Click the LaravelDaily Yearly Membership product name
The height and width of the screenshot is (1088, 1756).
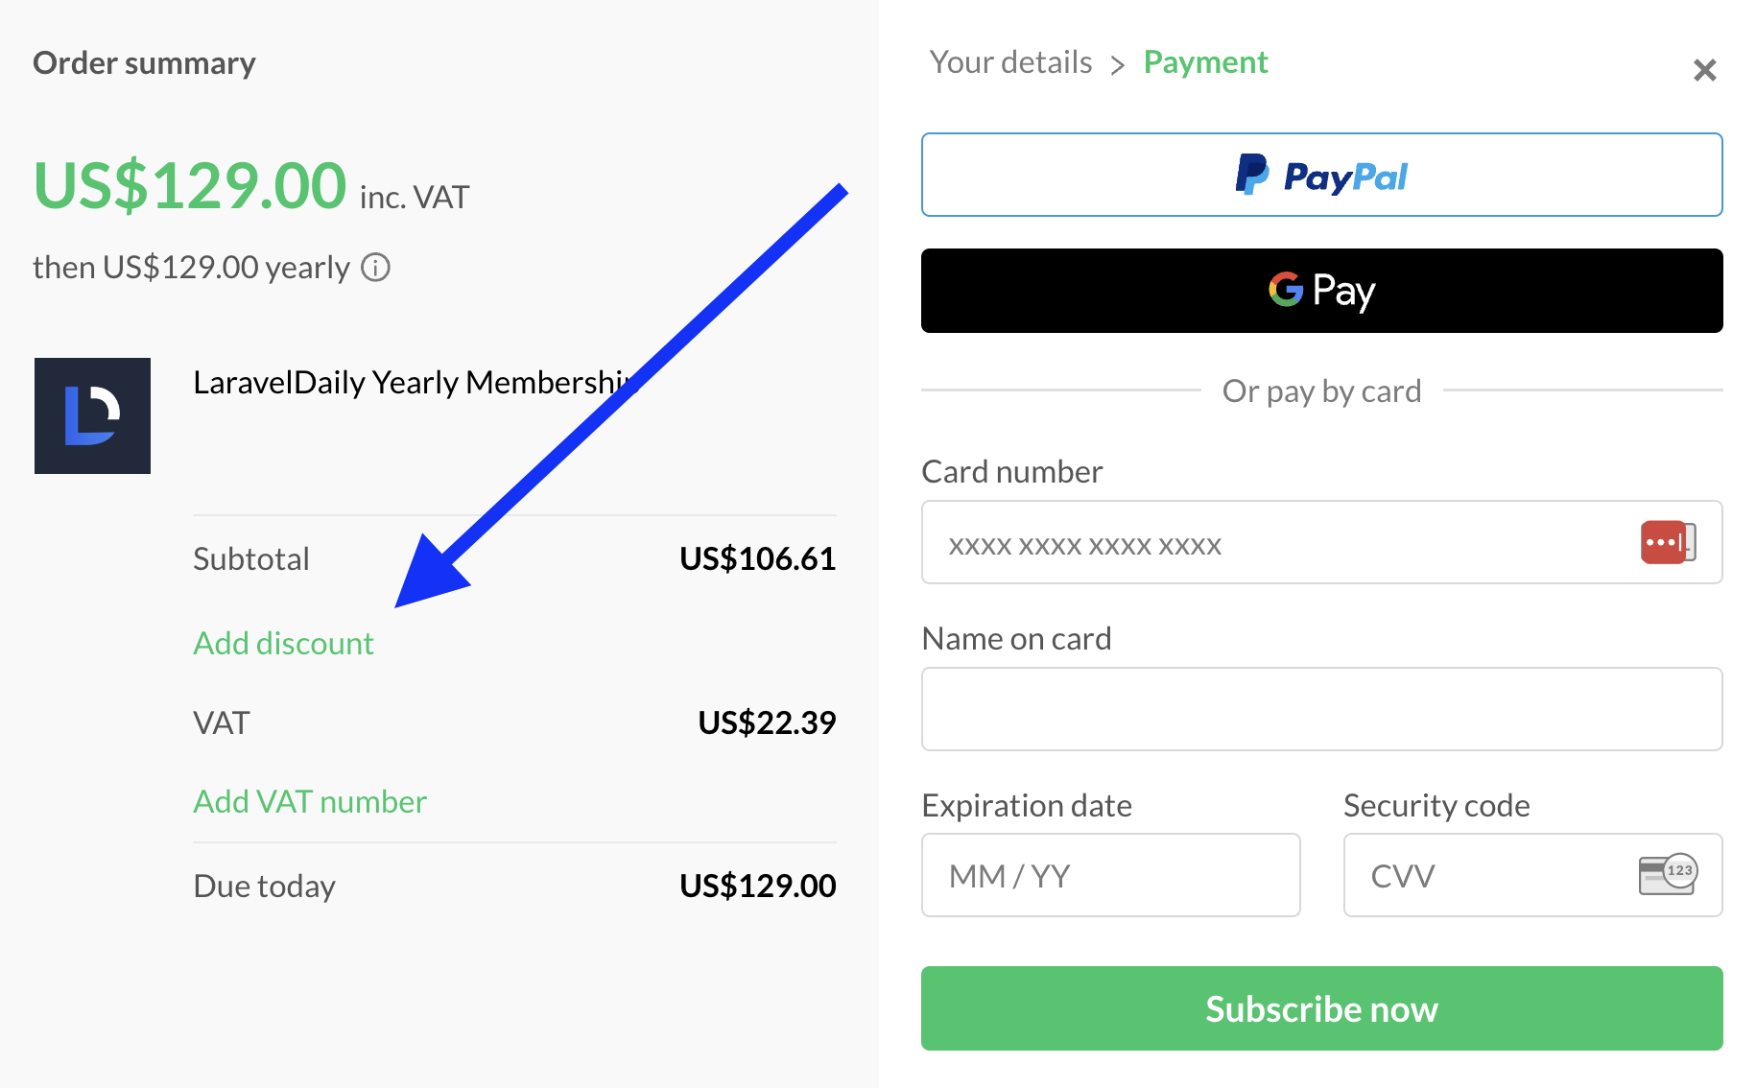(x=415, y=382)
